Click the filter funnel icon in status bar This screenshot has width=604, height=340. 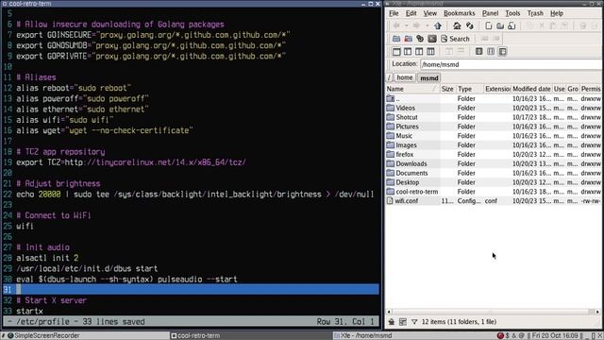(x=414, y=321)
